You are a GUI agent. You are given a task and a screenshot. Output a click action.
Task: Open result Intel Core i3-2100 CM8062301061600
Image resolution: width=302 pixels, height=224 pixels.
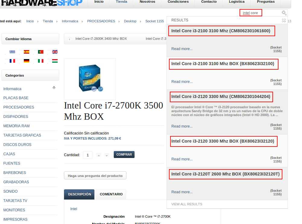[221, 31]
